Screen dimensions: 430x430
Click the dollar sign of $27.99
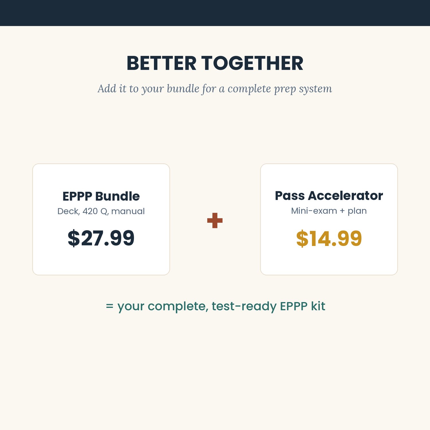pos(74,238)
